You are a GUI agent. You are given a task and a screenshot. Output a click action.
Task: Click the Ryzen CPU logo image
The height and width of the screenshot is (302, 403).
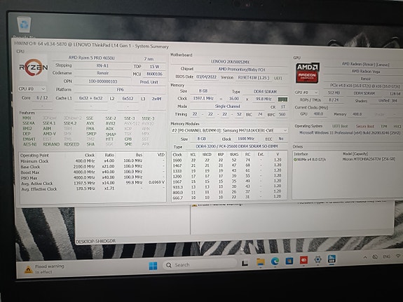coord(34,67)
